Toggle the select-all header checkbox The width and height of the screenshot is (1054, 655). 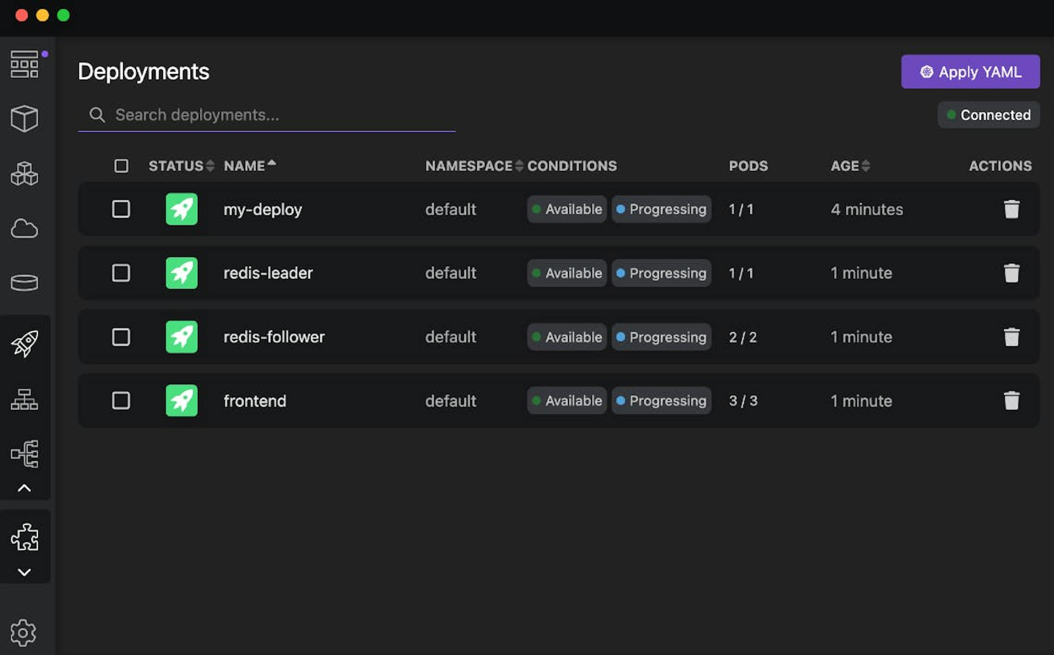pos(121,166)
